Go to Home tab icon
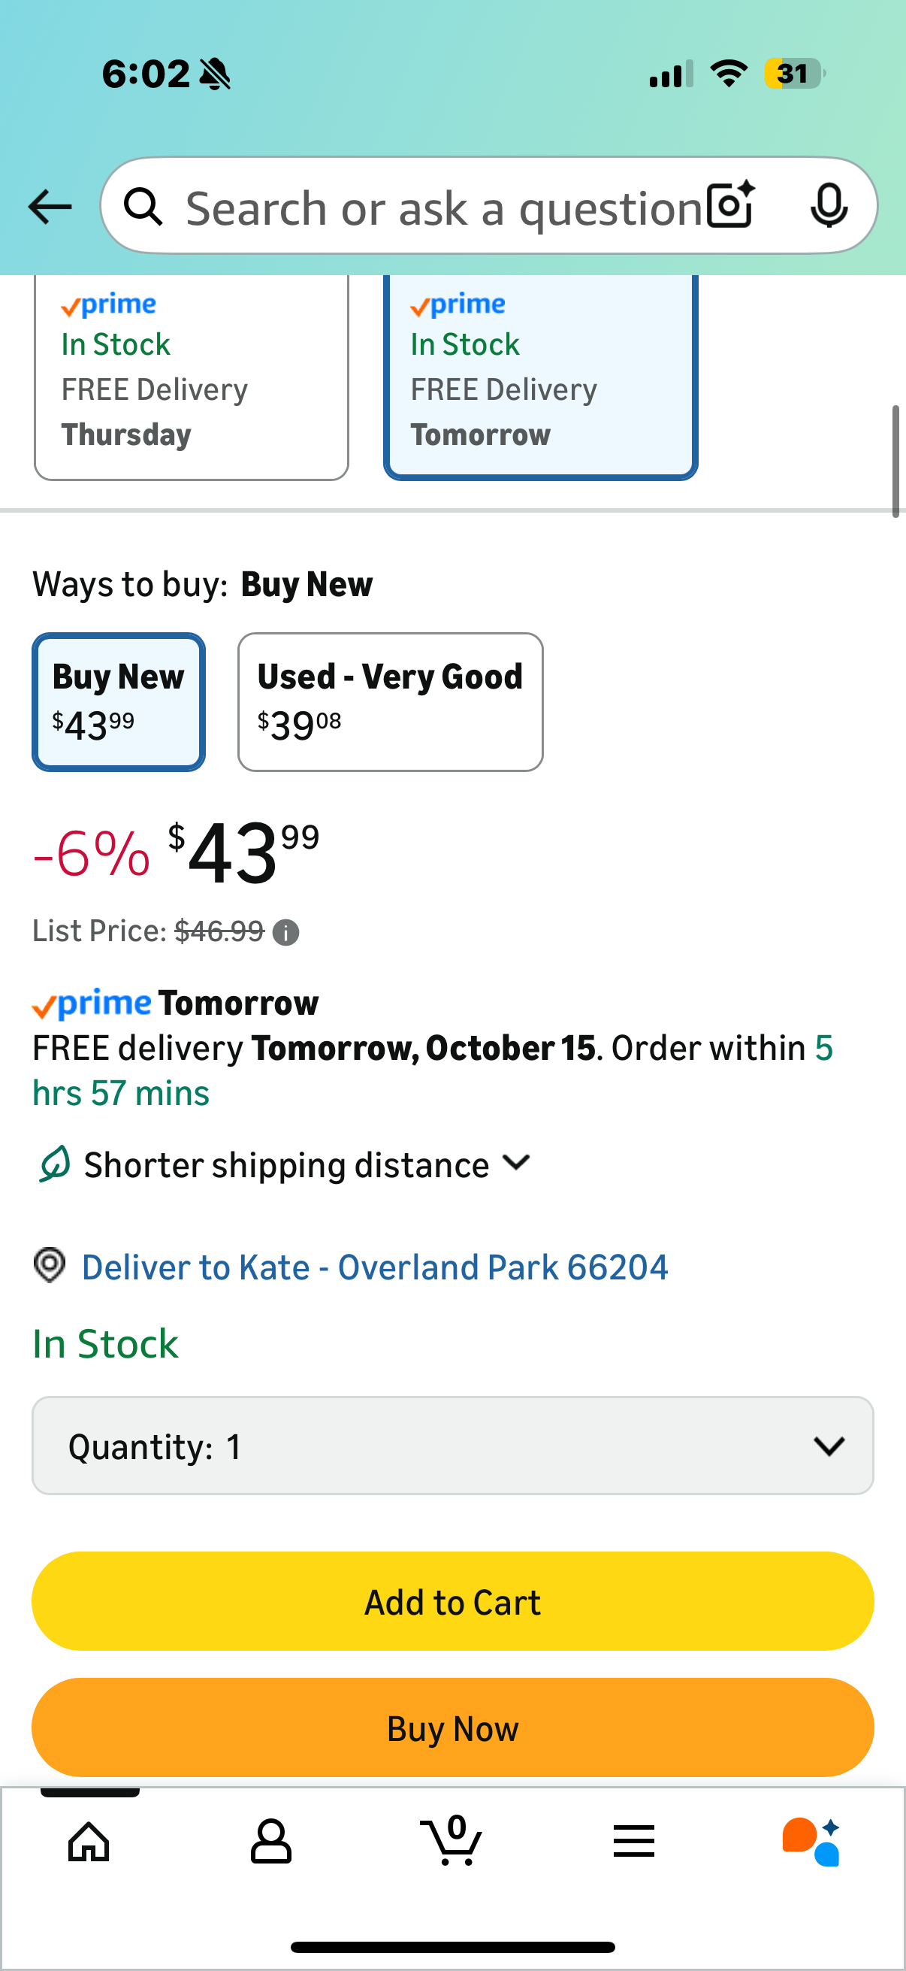The image size is (906, 1971). (x=89, y=1841)
